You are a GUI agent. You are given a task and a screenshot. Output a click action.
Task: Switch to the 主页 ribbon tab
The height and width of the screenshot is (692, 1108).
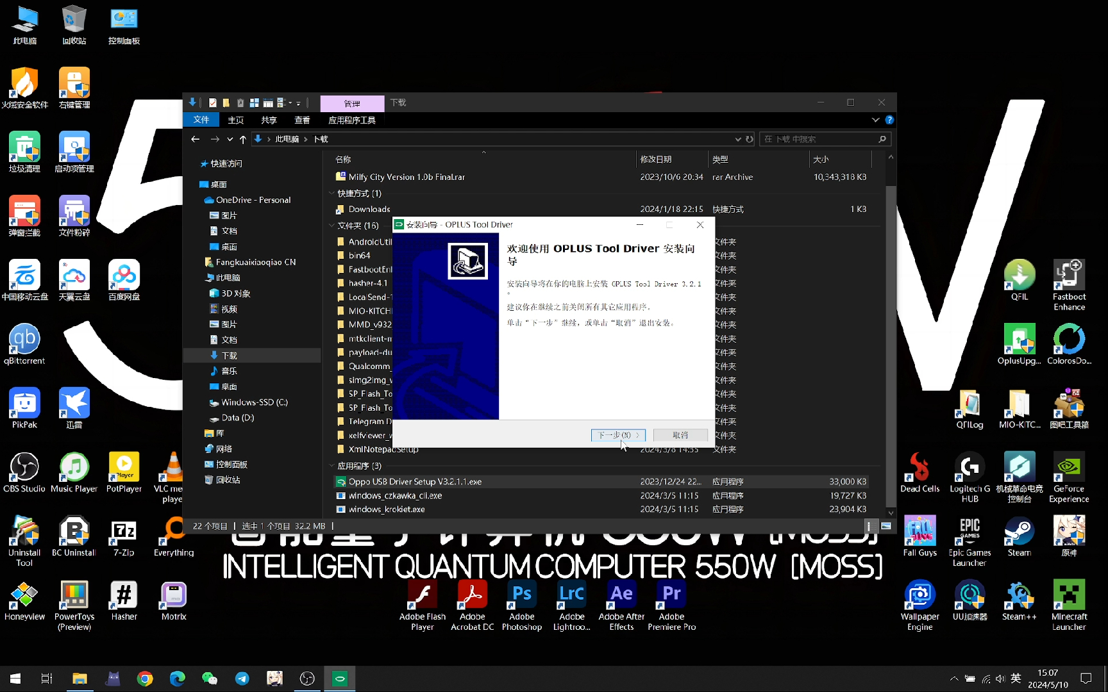[x=236, y=120]
